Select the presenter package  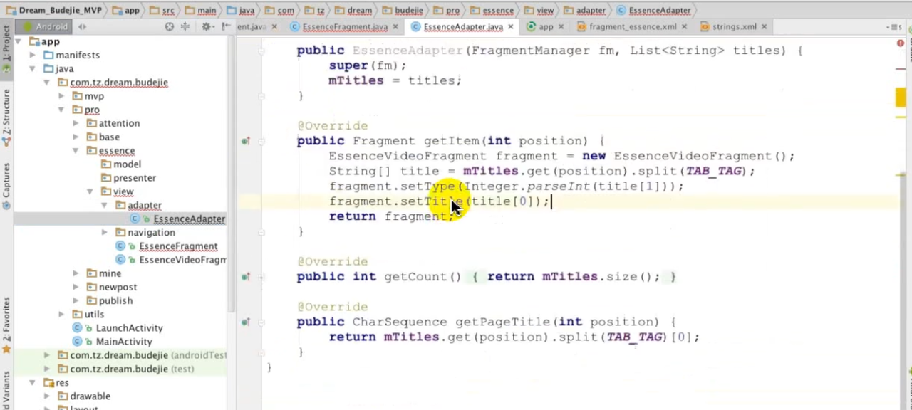click(x=134, y=178)
